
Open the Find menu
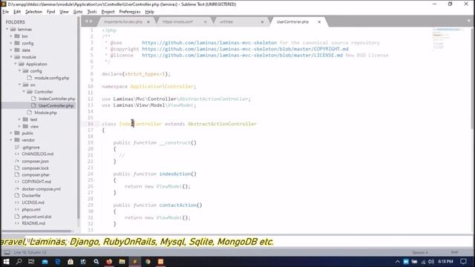coord(51,12)
